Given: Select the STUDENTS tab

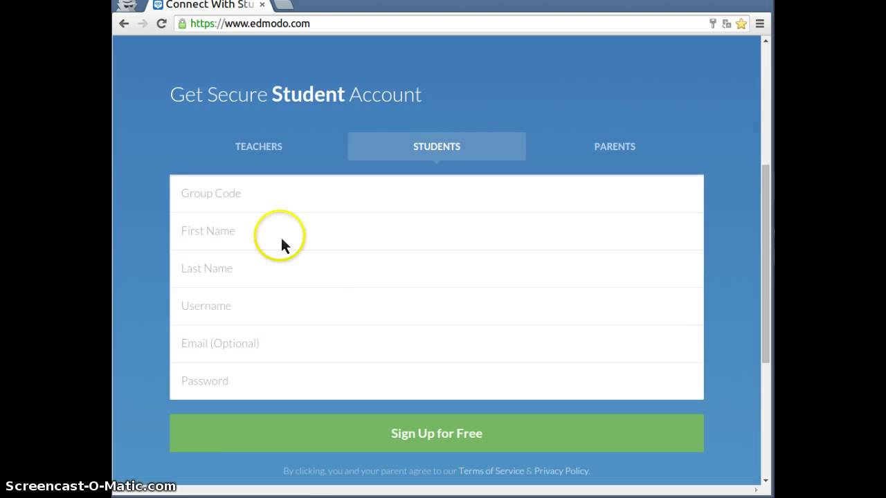Looking at the screenshot, I should point(437,147).
